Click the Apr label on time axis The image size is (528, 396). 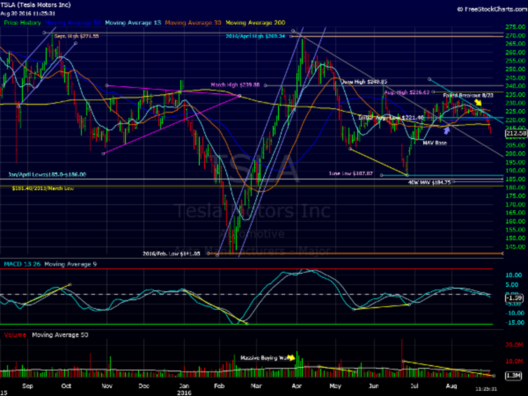click(x=297, y=386)
